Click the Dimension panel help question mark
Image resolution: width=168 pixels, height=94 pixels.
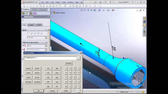[x=48, y=17]
